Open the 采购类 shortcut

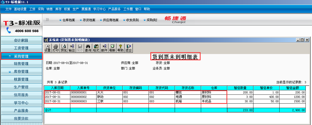[x=150, y=20]
